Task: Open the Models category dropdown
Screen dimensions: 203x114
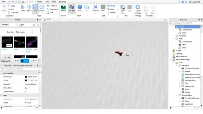Action: (x=10, y=25)
